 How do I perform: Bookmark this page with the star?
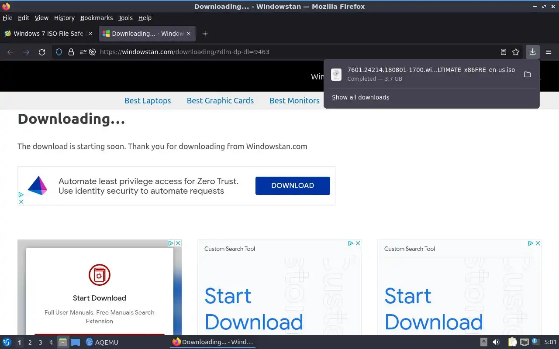tap(516, 52)
